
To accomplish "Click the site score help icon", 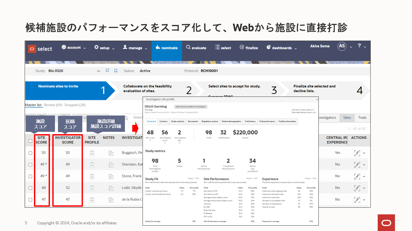I will click(150, 140).
